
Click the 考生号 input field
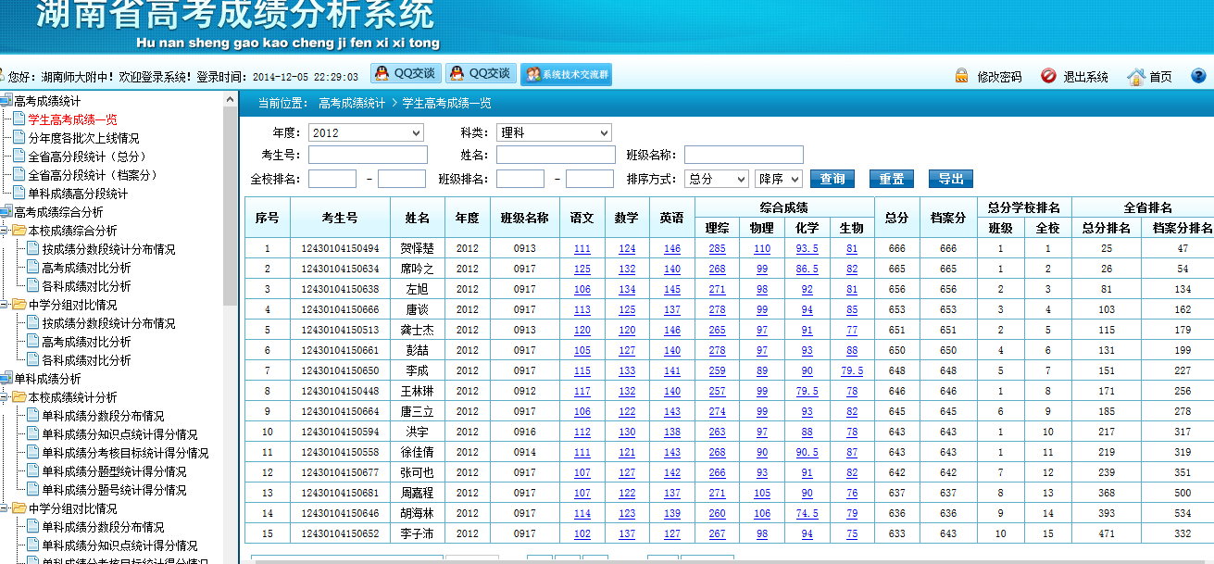point(368,155)
